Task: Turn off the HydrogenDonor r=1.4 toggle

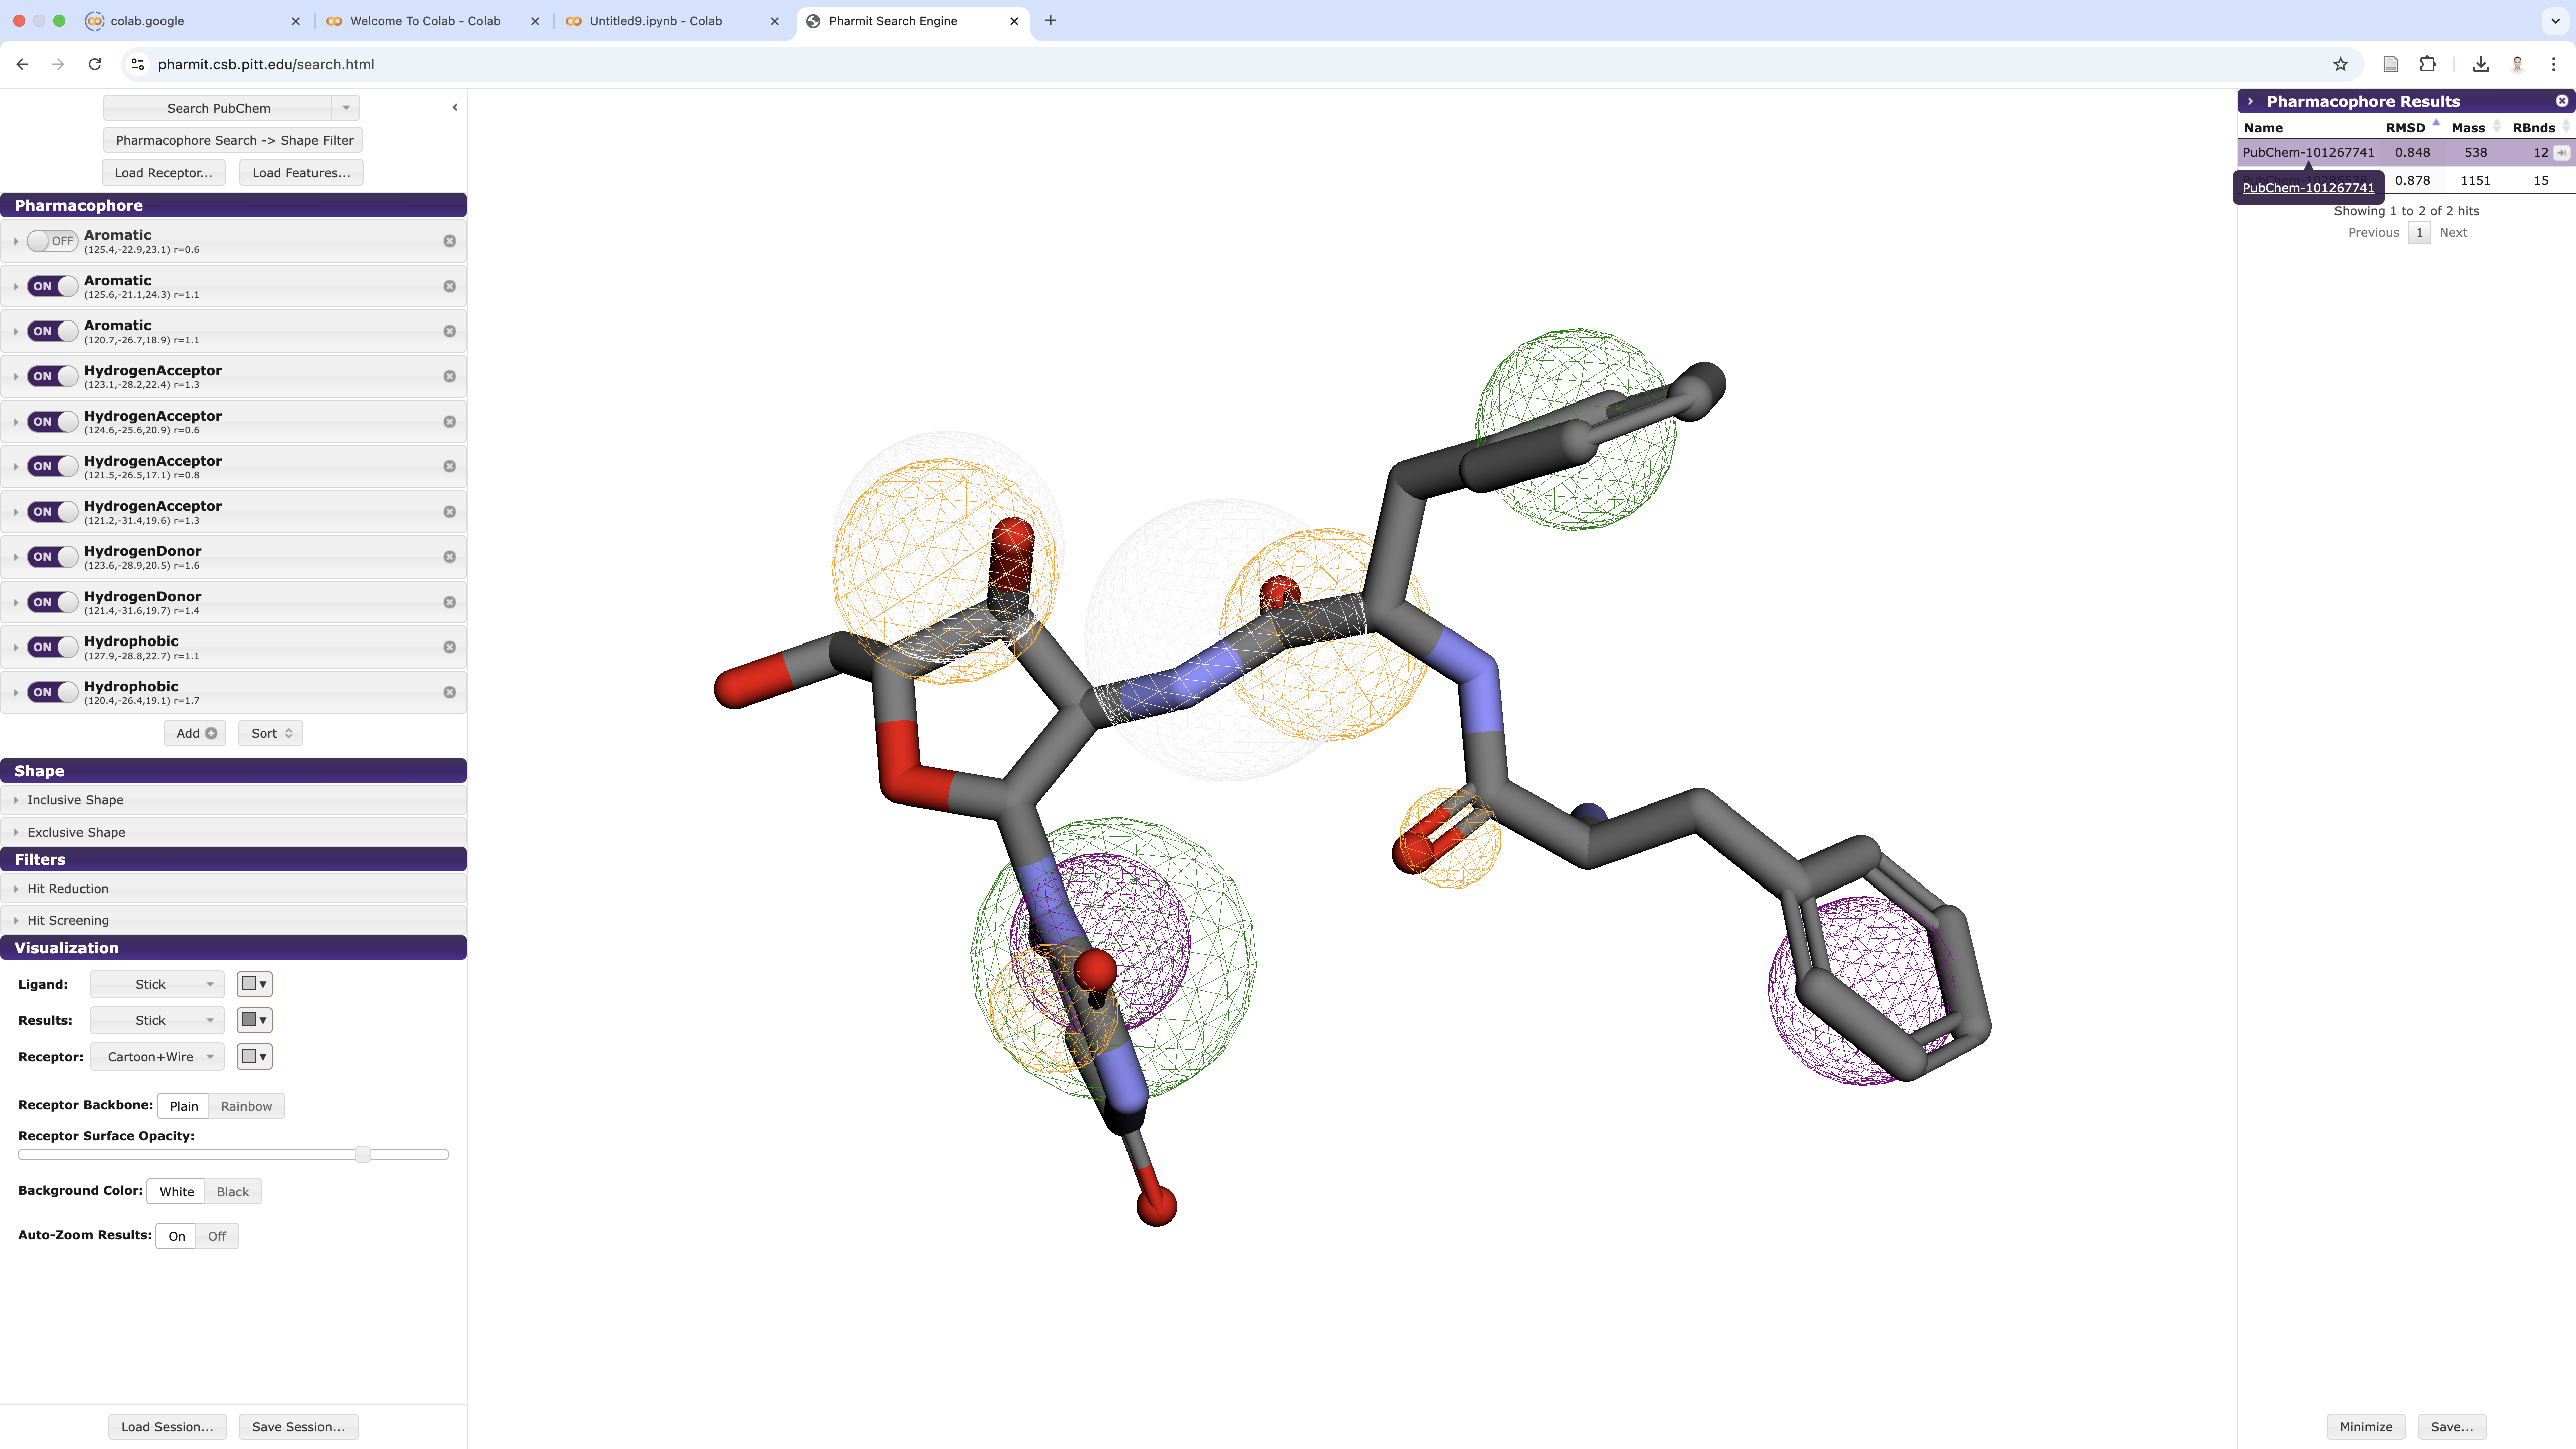Action: pos(51,602)
